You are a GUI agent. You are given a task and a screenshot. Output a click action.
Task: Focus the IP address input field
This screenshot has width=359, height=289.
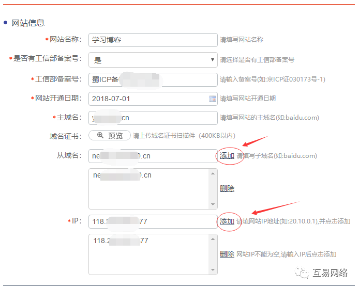coord(153,221)
